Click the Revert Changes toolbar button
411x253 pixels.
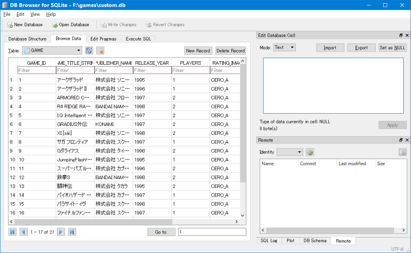pyautogui.click(x=165, y=25)
